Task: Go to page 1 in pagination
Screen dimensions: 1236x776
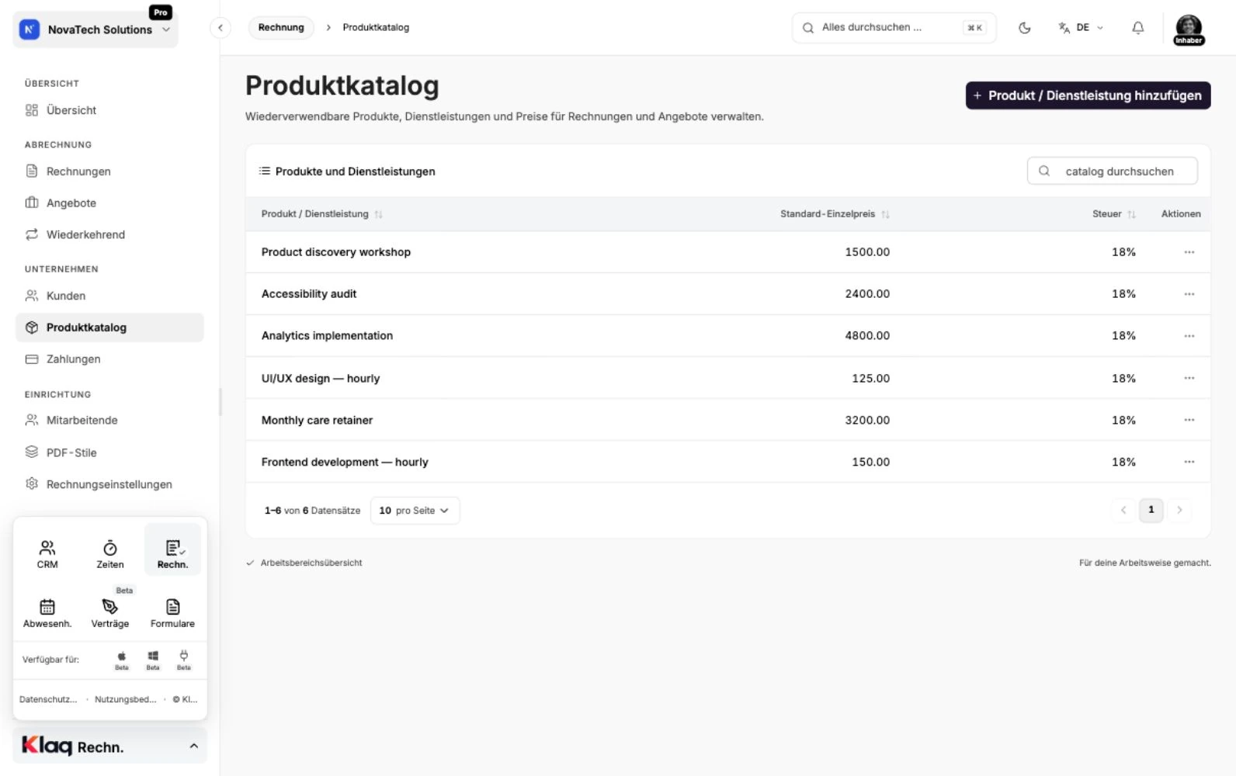Action: click(x=1151, y=510)
